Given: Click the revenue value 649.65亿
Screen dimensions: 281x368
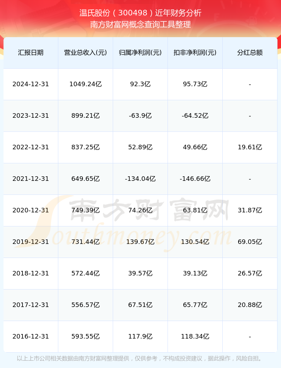Looking at the screenshot, I should tap(86, 179).
